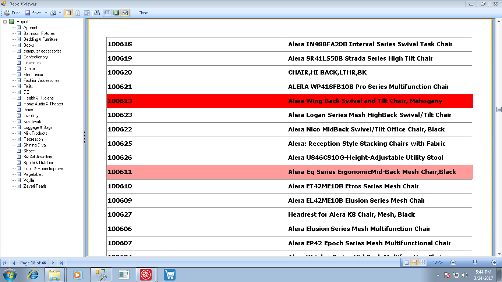The image size is (502, 282).
Task: Click the zoom slider handle
Action: [475, 263]
